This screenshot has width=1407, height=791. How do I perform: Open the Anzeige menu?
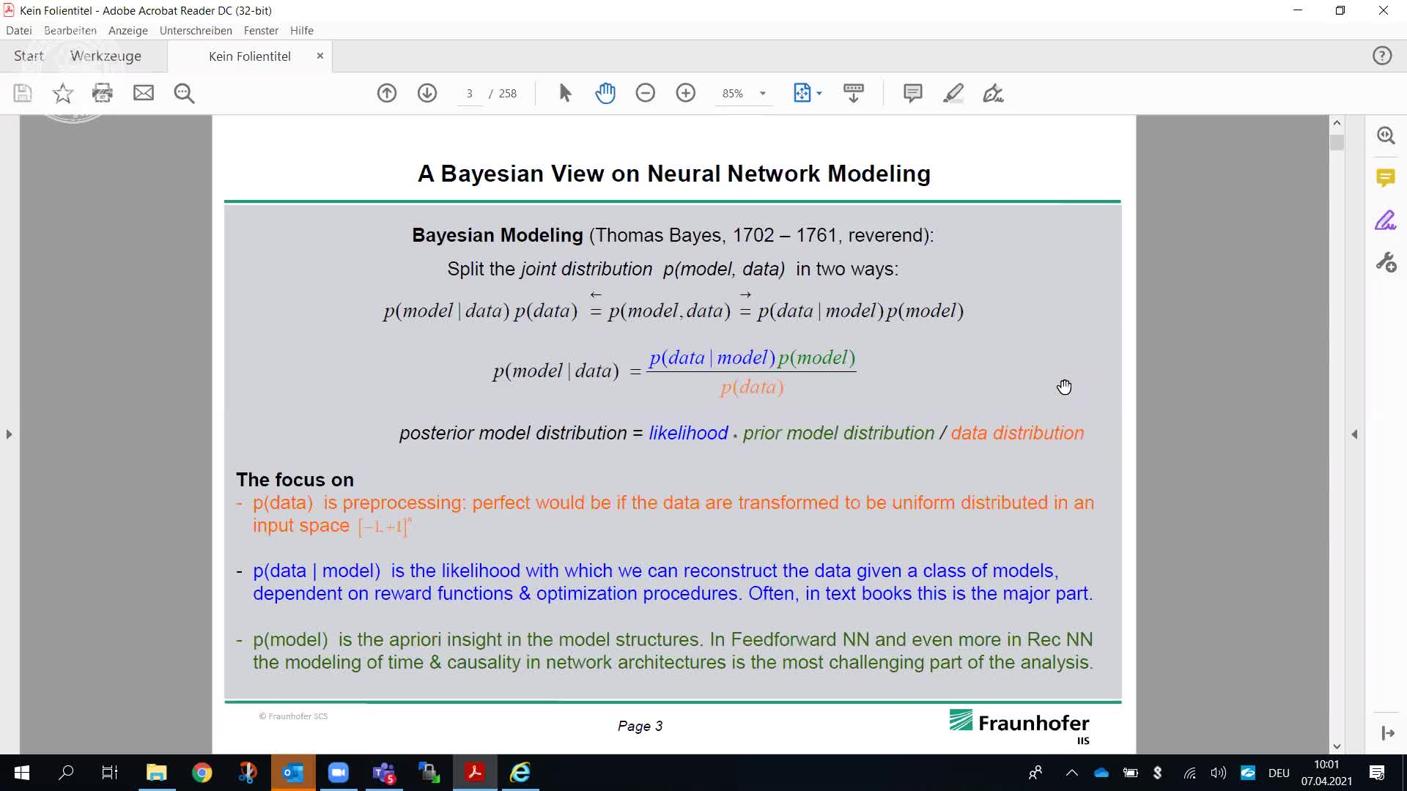128,31
